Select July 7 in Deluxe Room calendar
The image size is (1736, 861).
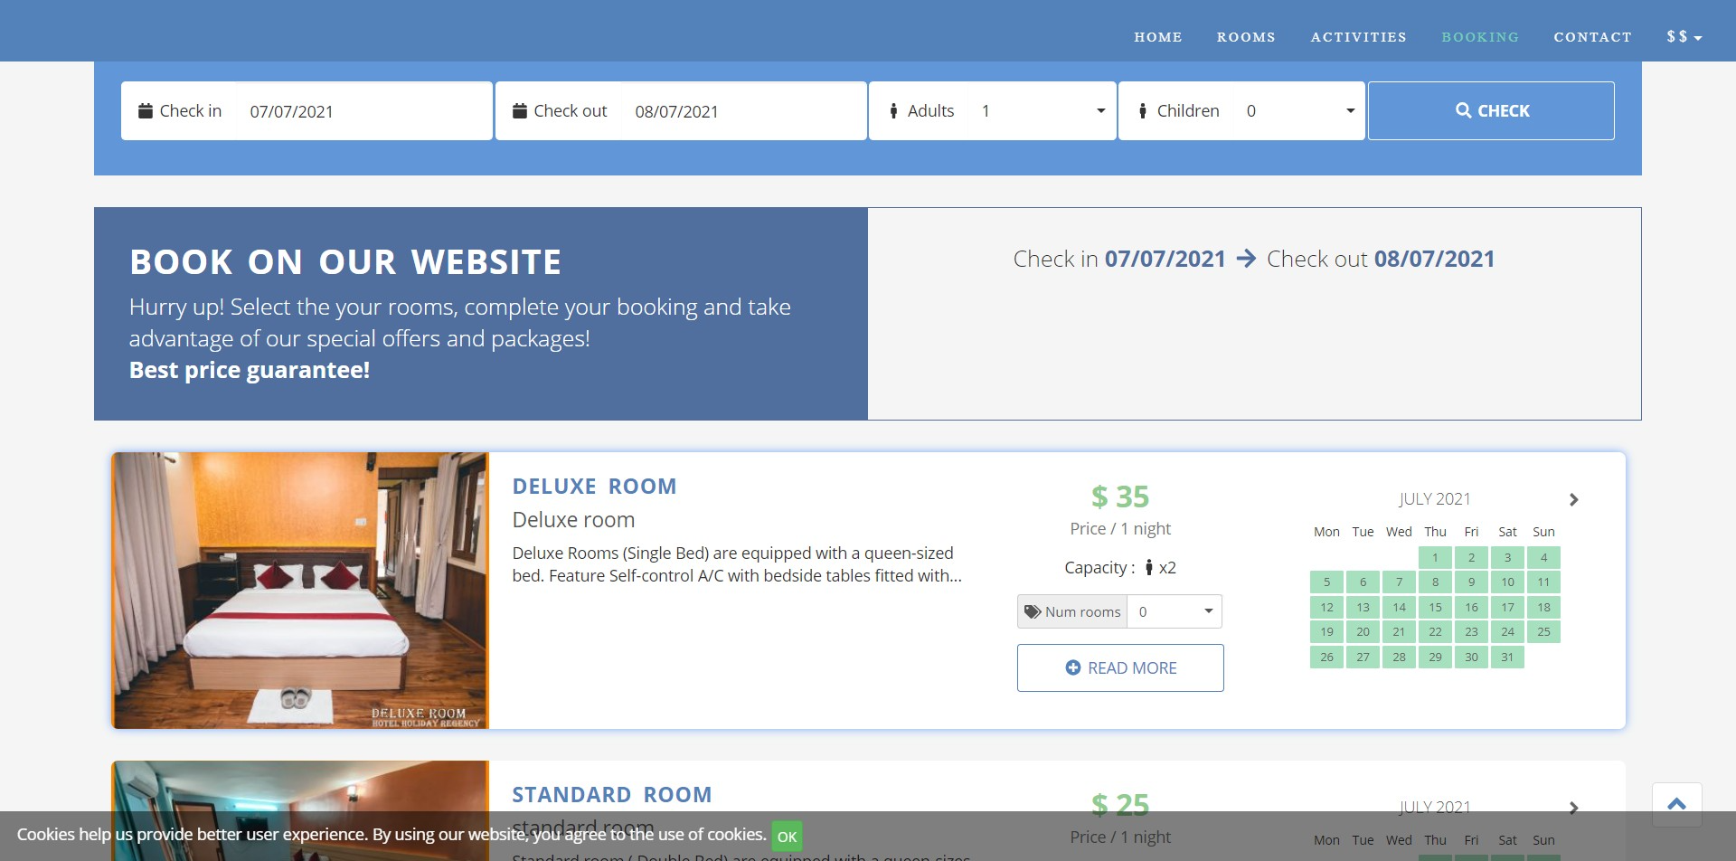tap(1399, 582)
